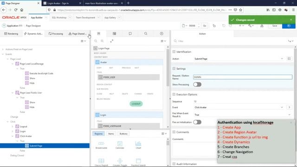The image size is (297, 167).
Task: Collapse the Click Avatar dynamic action node
Action: [13, 136]
